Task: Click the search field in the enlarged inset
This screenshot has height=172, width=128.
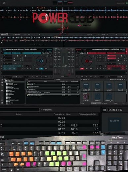Action: pyautogui.click(x=20, y=110)
